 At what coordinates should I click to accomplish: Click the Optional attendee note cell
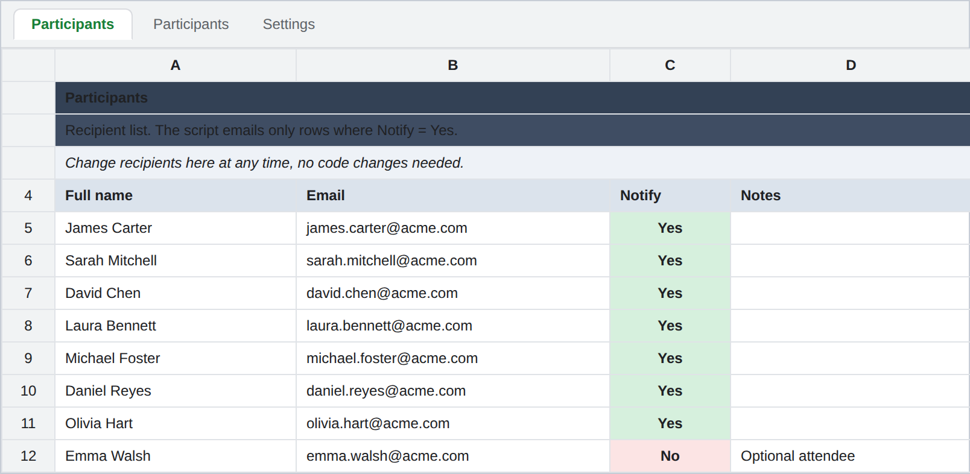point(851,456)
